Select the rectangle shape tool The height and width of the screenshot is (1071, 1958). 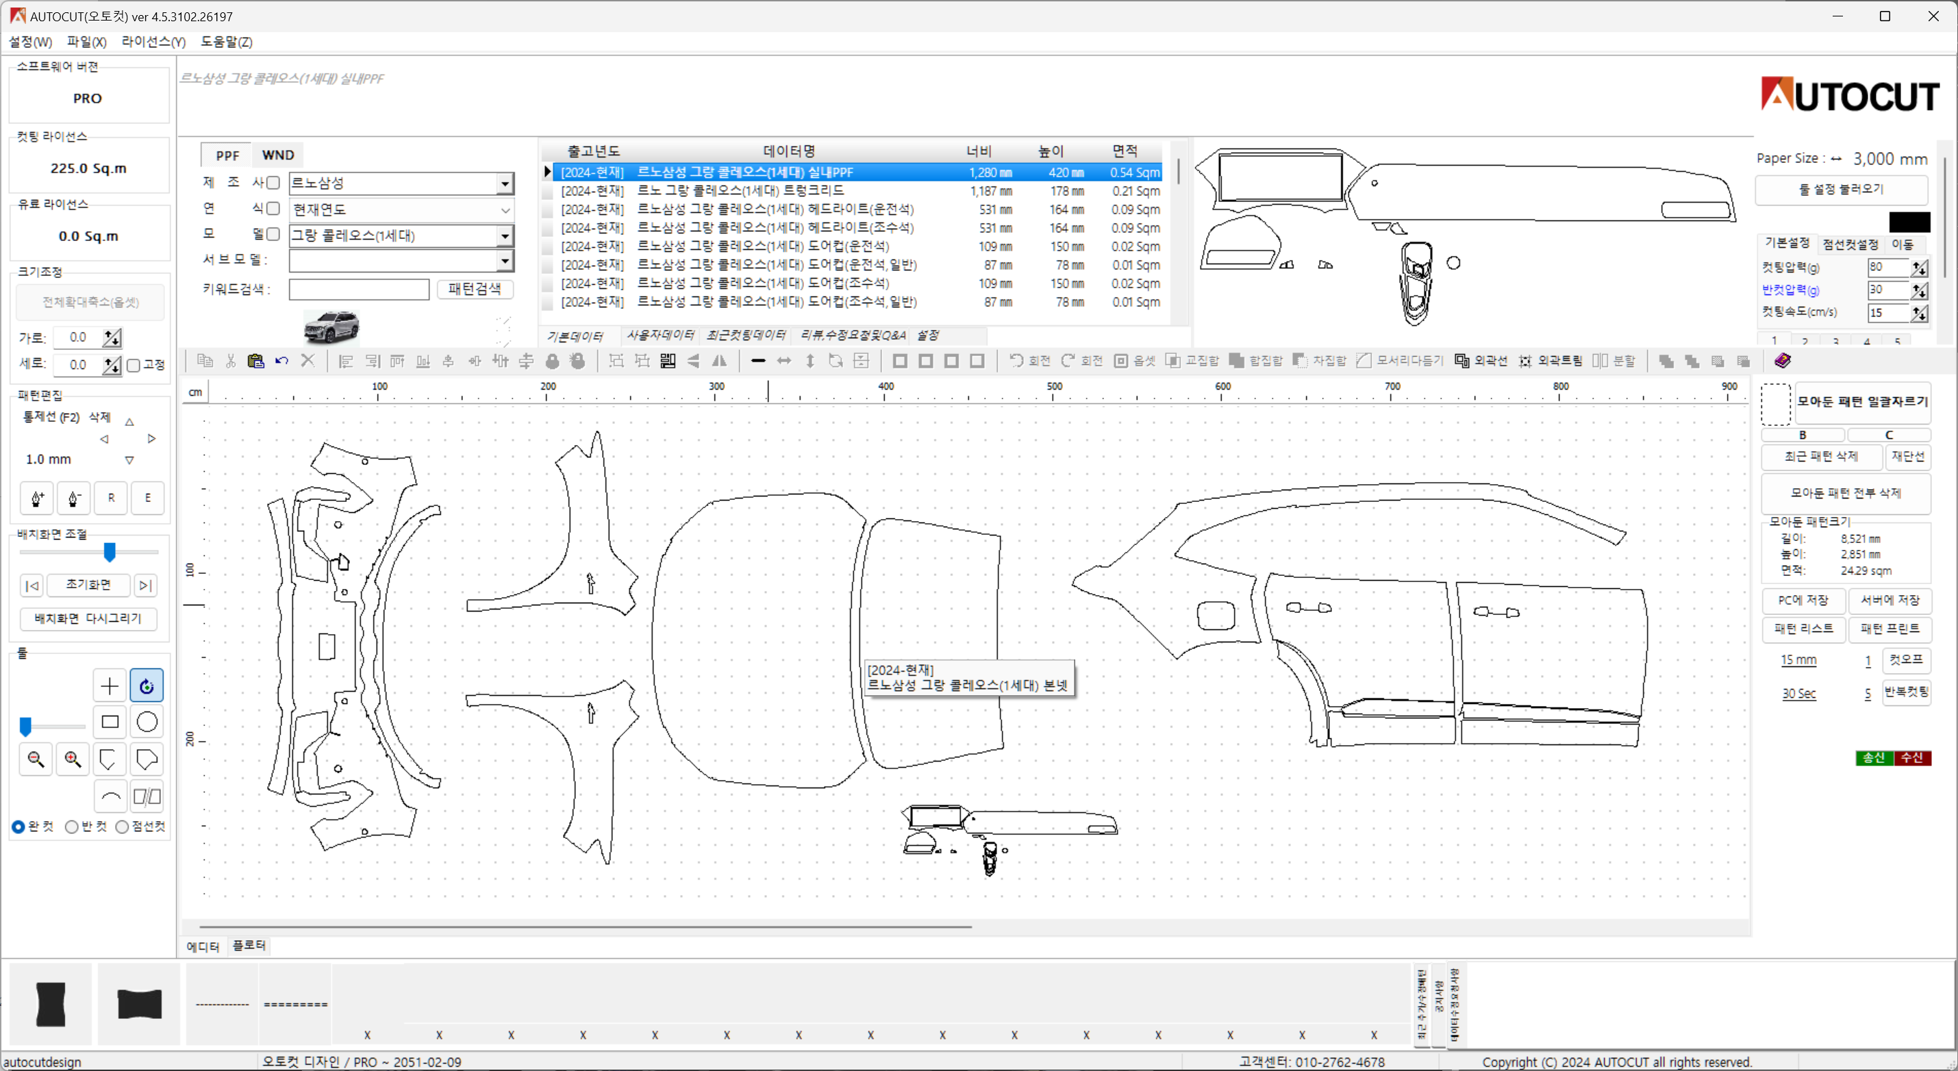(x=110, y=722)
